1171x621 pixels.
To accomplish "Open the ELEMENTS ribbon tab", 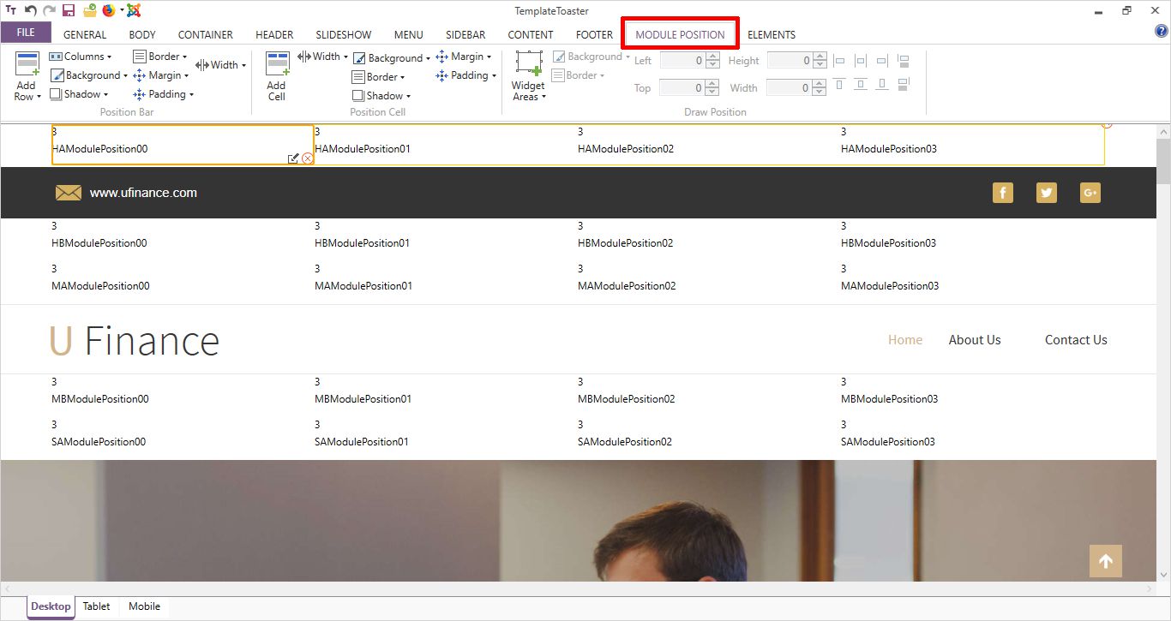I will tap(771, 35).
